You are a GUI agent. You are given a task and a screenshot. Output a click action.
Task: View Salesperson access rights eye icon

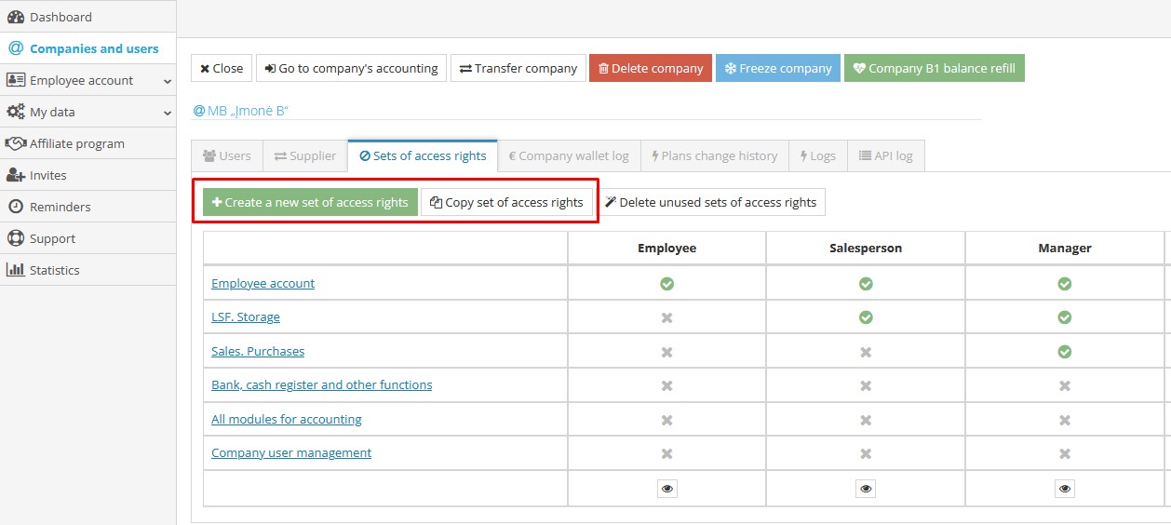866,489
